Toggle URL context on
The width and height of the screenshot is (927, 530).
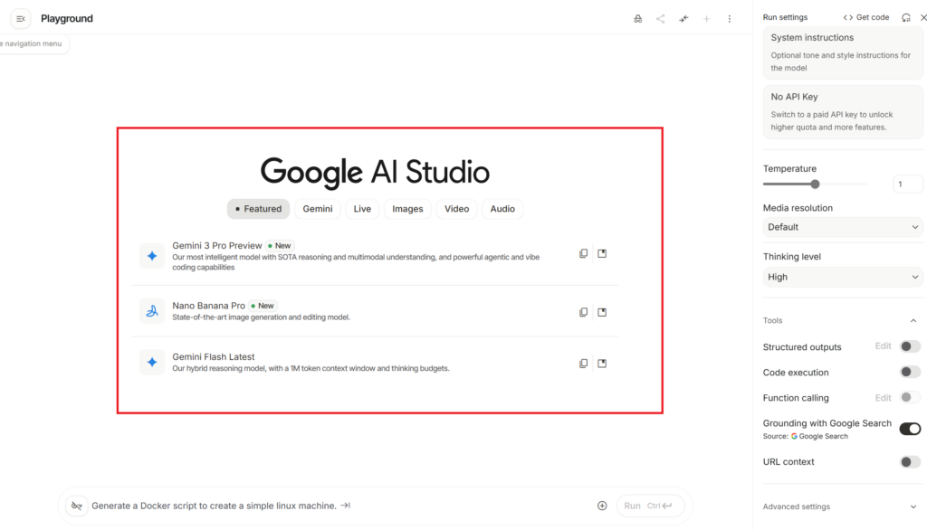[x=909, y=462]
